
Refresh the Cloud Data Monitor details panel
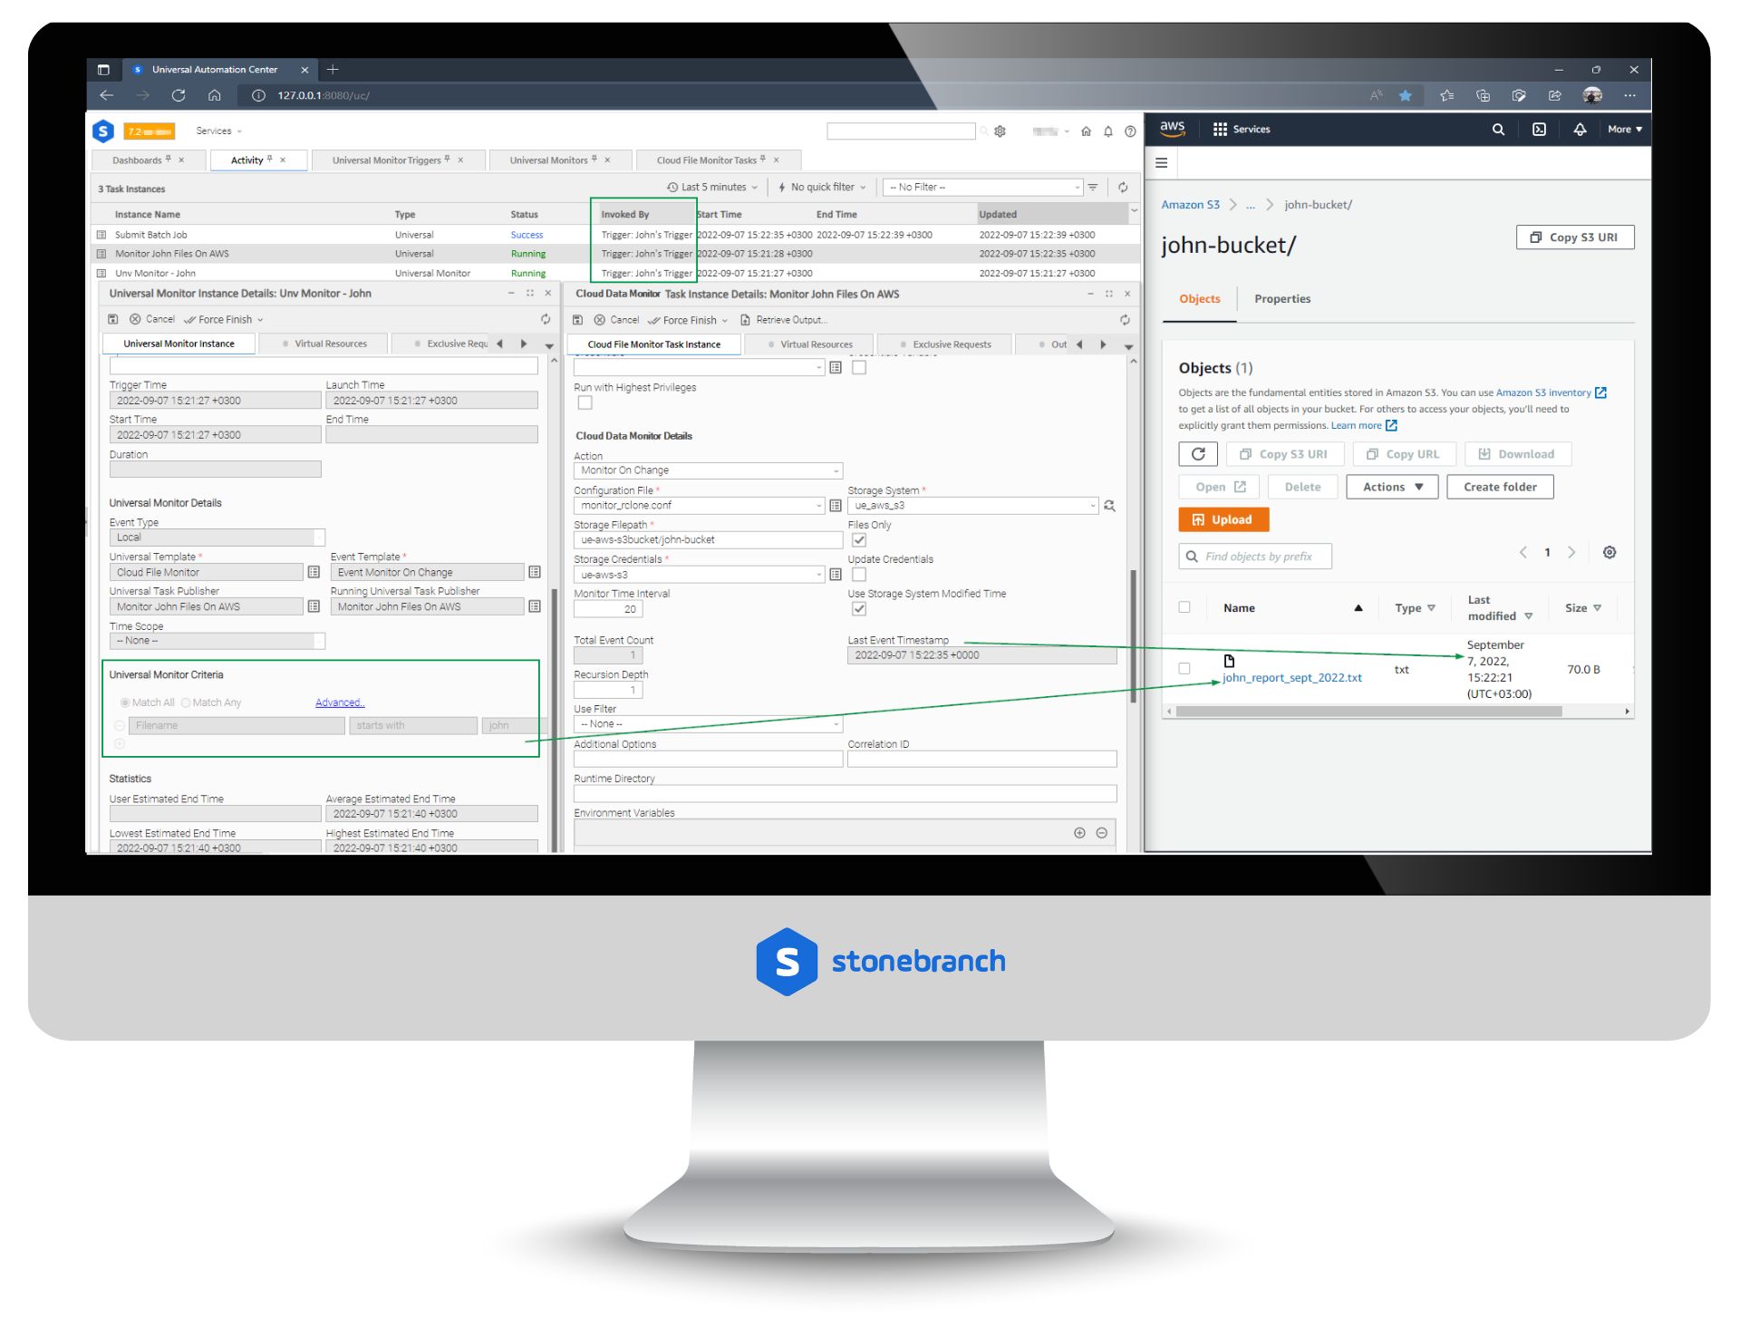click(x=1125, y=320)
